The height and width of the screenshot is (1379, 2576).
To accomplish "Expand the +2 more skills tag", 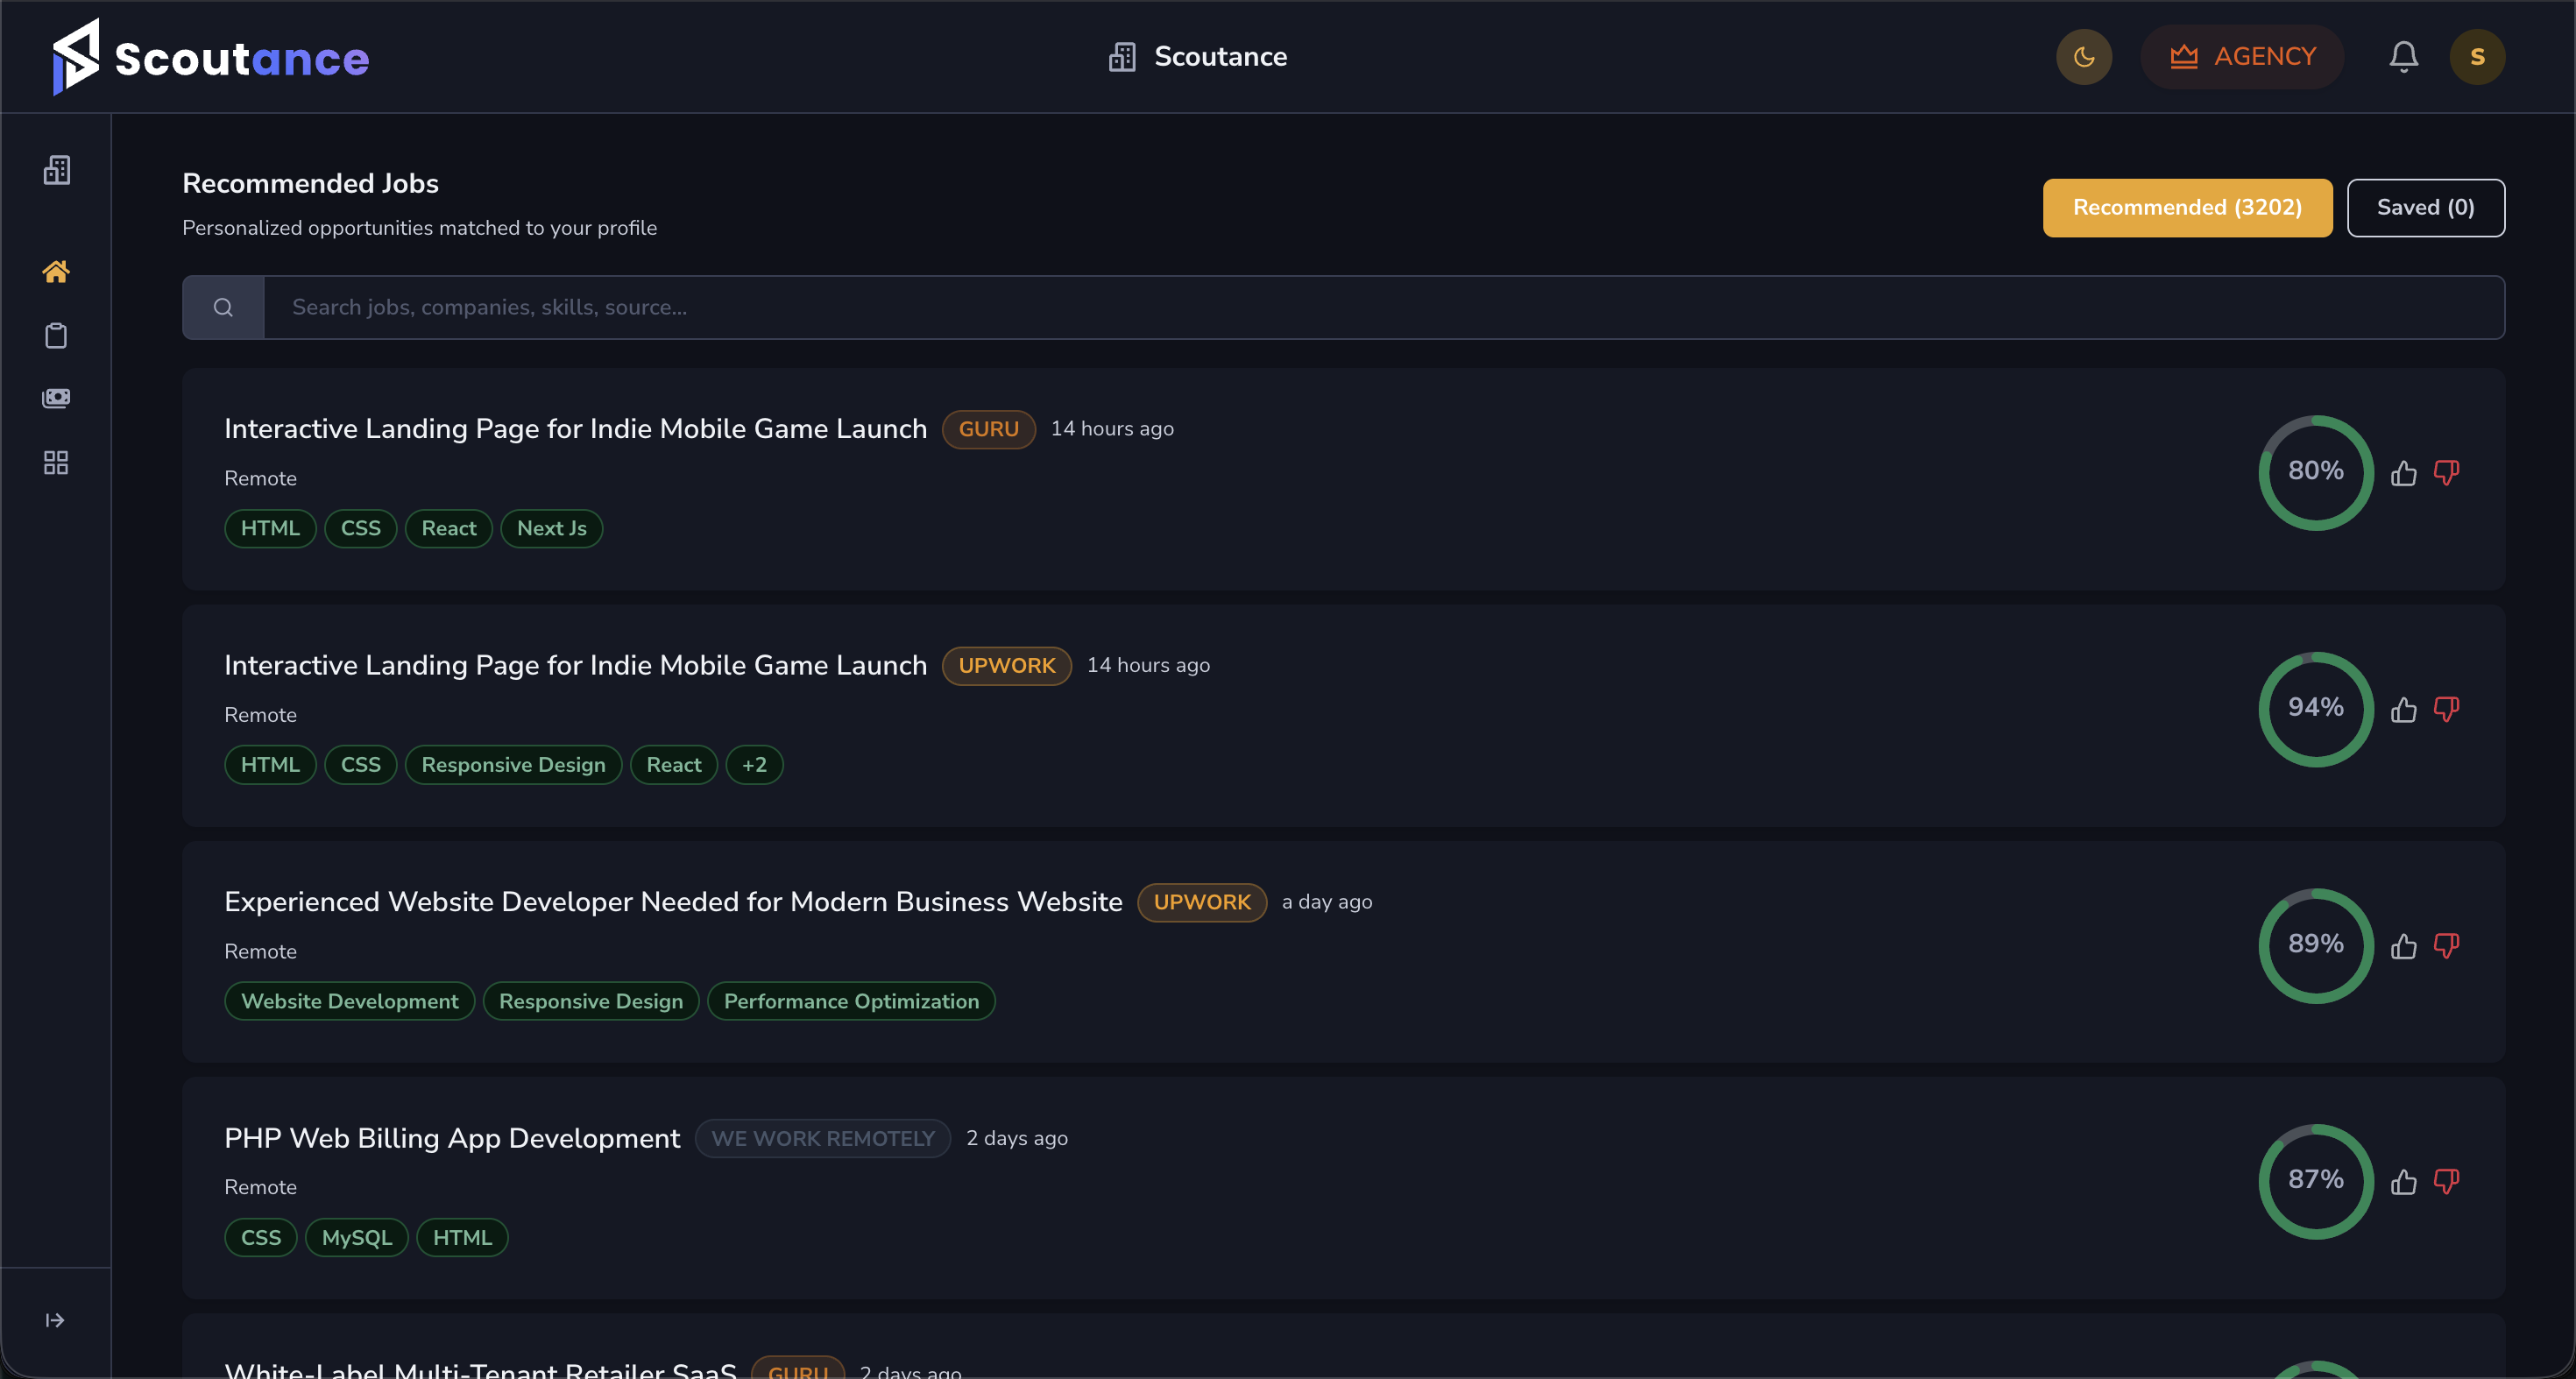I will (x=754, y=765).
